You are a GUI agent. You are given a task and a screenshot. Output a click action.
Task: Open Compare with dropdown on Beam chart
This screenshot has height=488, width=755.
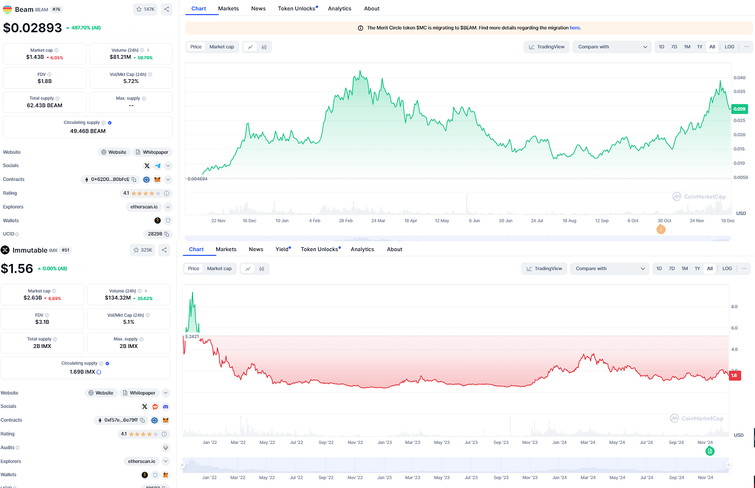[612, 47]
